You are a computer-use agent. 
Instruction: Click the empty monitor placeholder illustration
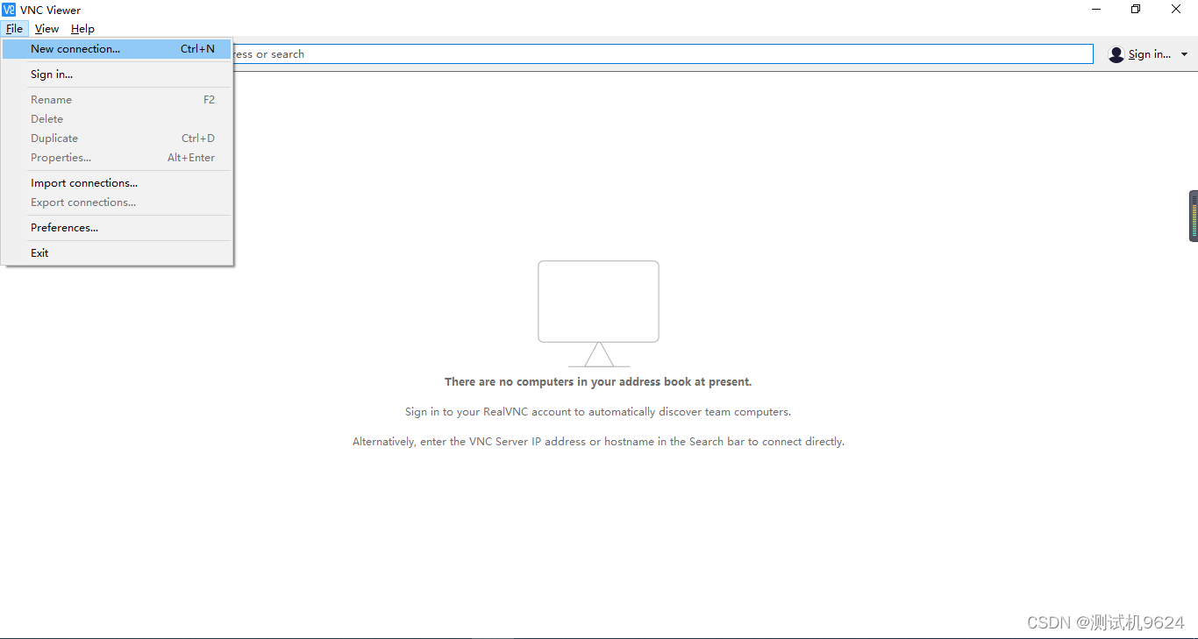click(598, 314)
